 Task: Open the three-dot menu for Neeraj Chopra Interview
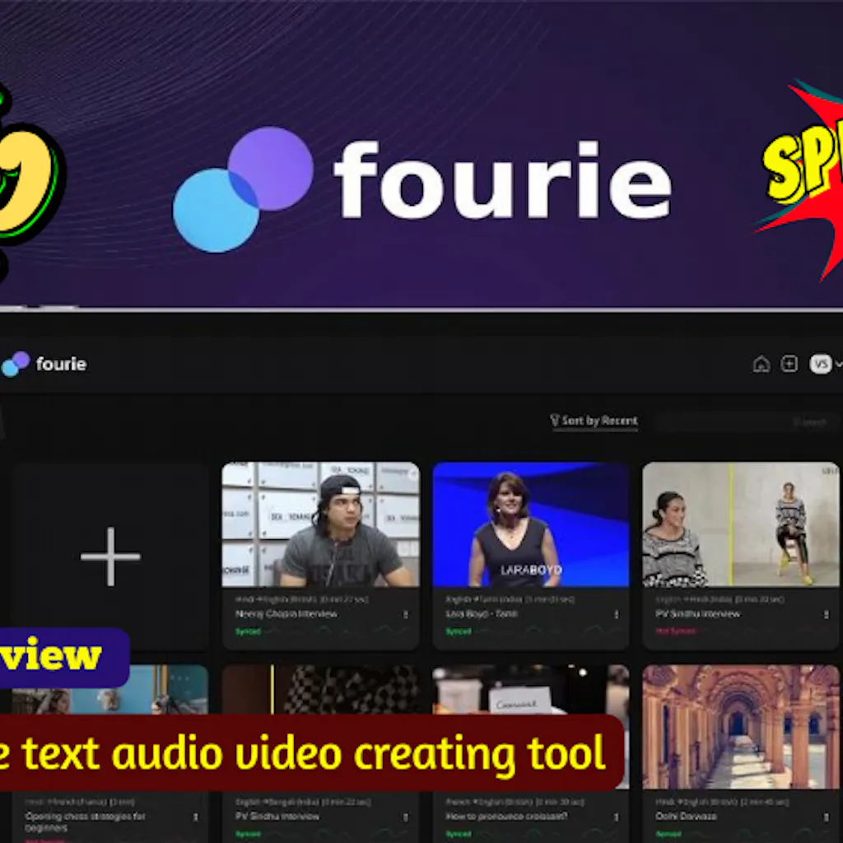pyautogui.click(x=405, y=614)
